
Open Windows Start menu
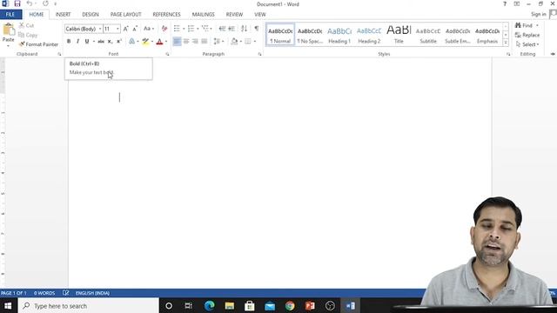coord(8,305)
